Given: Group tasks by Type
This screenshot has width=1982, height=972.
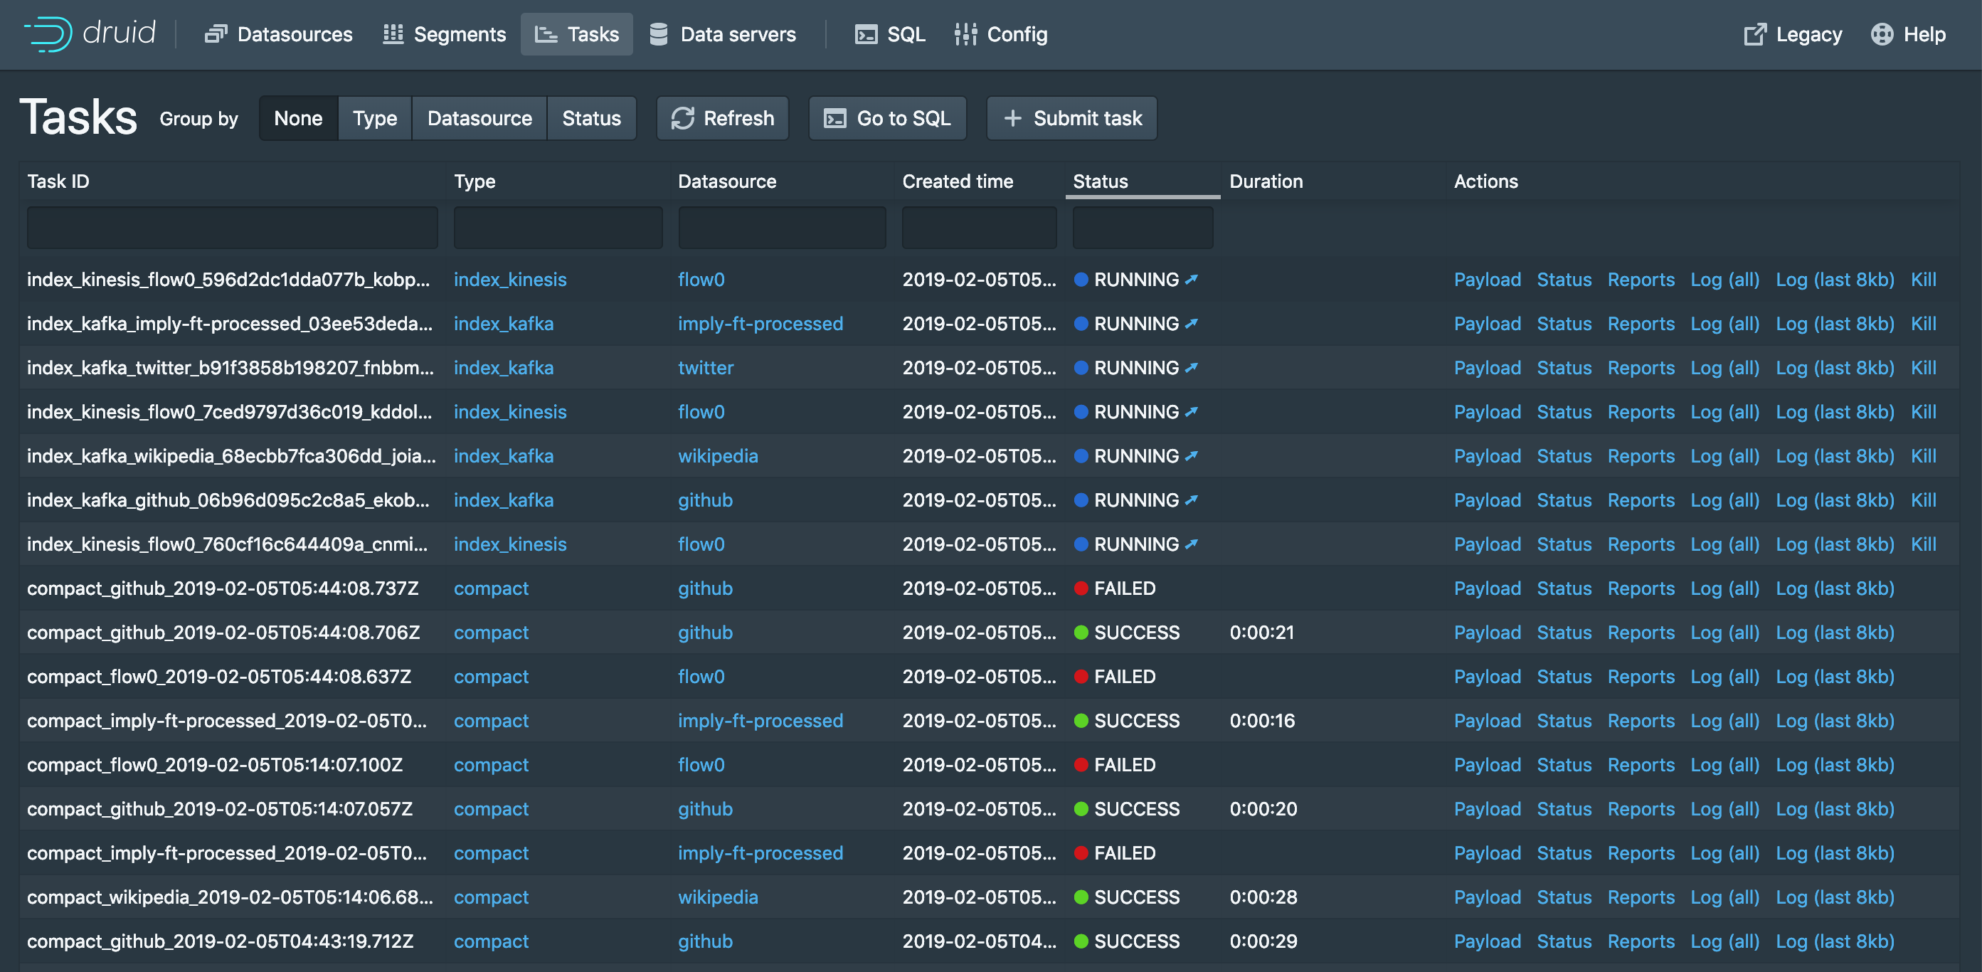Looking at the screenshot, I should (375, 119).
